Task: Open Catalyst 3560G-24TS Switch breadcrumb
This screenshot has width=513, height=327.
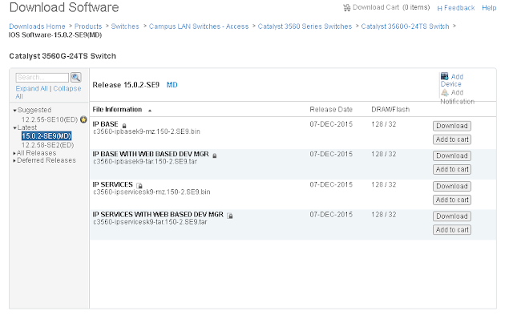Action: (x=405, y=26)
